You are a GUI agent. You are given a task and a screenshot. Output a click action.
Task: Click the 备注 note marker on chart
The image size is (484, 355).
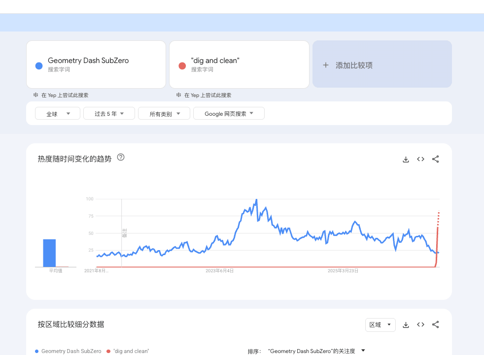[124, 233]
